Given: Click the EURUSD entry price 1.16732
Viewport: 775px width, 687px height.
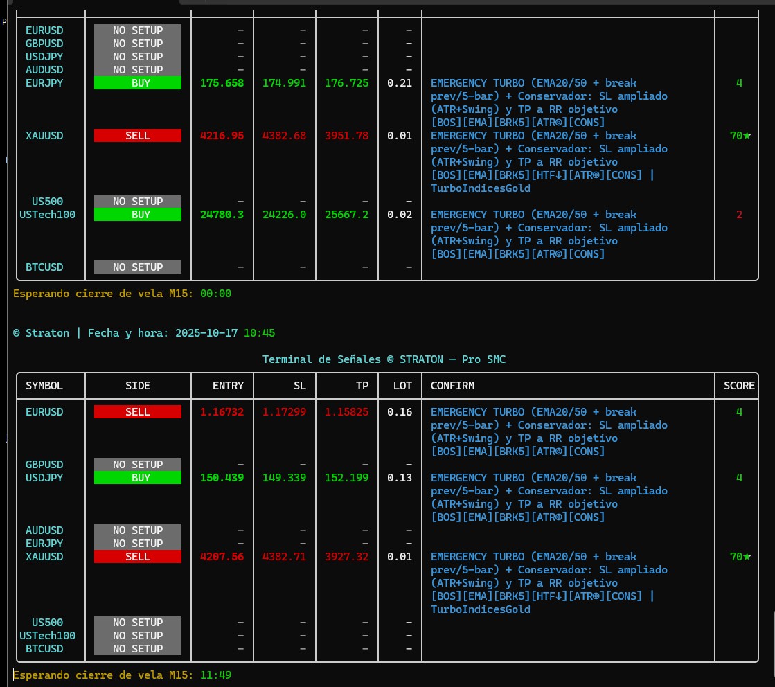Looking at the screenshot, I should coord(222,412).
